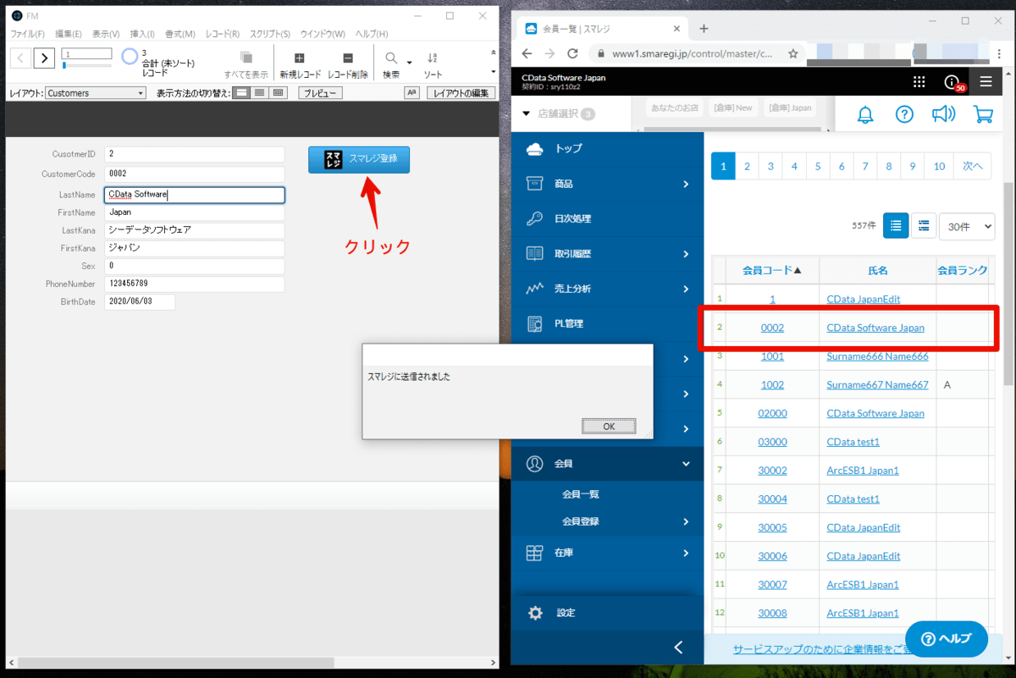Open the ファイル(F) menu
The height and width of the screenshot is (678, 1016).
28,34
